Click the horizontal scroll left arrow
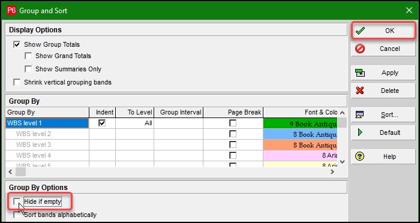This screenshot has height=223, width=420. tap(10, 172)
